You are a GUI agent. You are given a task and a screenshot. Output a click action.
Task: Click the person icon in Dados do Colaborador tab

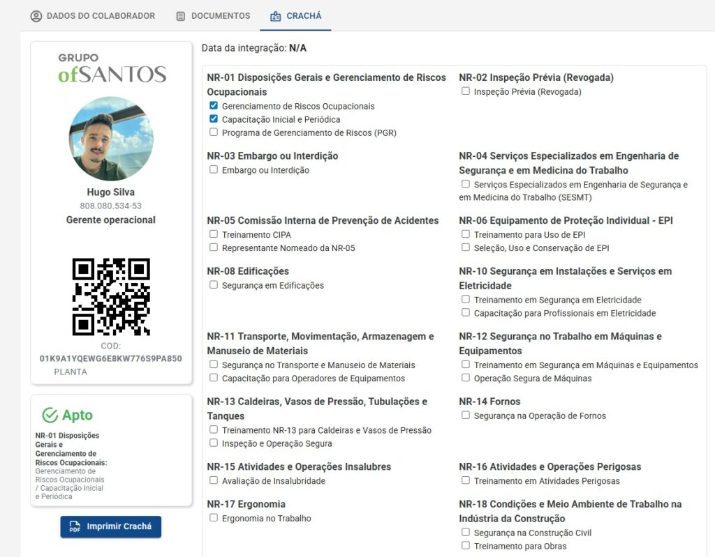36,16
